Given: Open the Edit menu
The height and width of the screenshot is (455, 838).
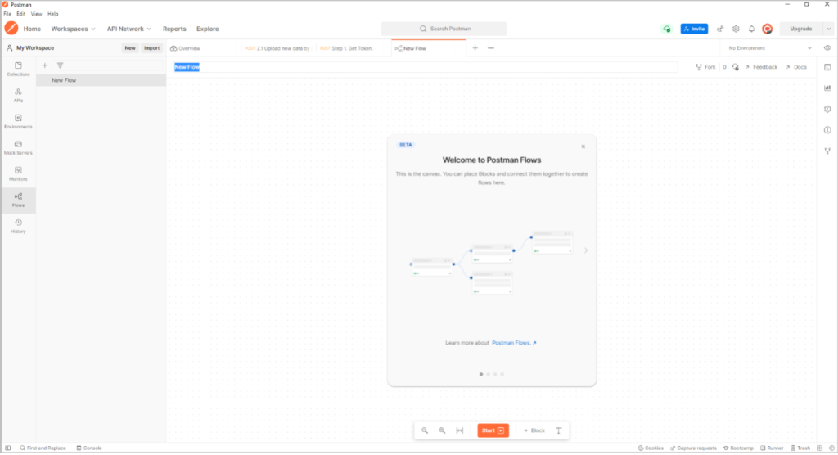Looking at the screenshot, I should tap(21, 14).
